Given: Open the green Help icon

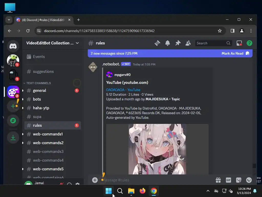Looking at the screenshot, I should tap(249, 43).
